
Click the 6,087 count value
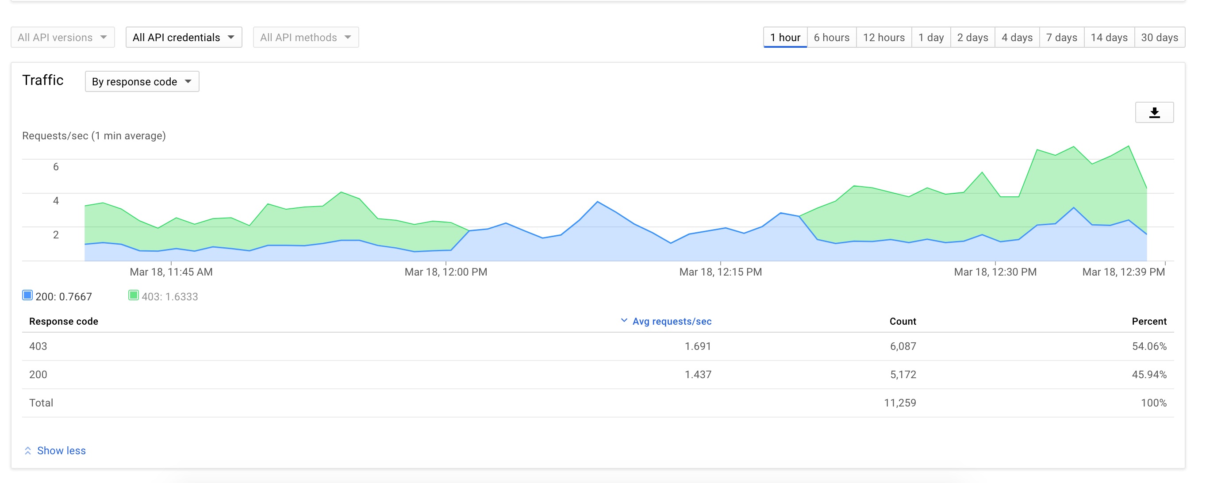[x=903, y=346]
